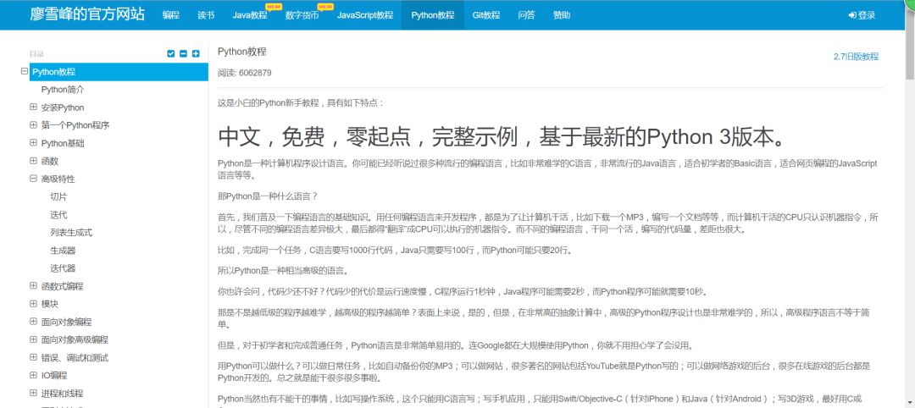Image resolution: width=915 pixels, height=408 pixels.
Task: Open the 问答 navigation item
Action: [x=526, y=15]
